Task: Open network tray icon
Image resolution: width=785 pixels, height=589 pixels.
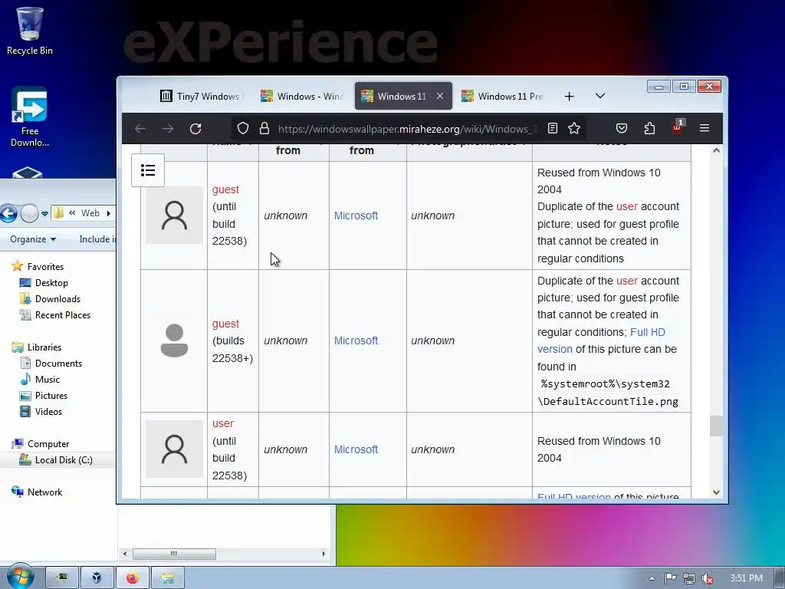Action: pyautogui.click(x=689, y=578)
